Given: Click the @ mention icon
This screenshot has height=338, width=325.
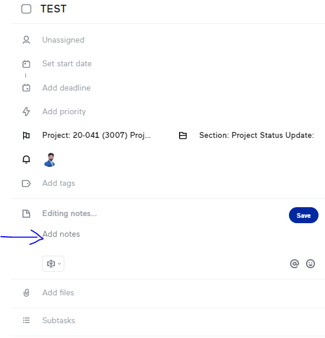Looking at the screenshot, I should point(294,263).
